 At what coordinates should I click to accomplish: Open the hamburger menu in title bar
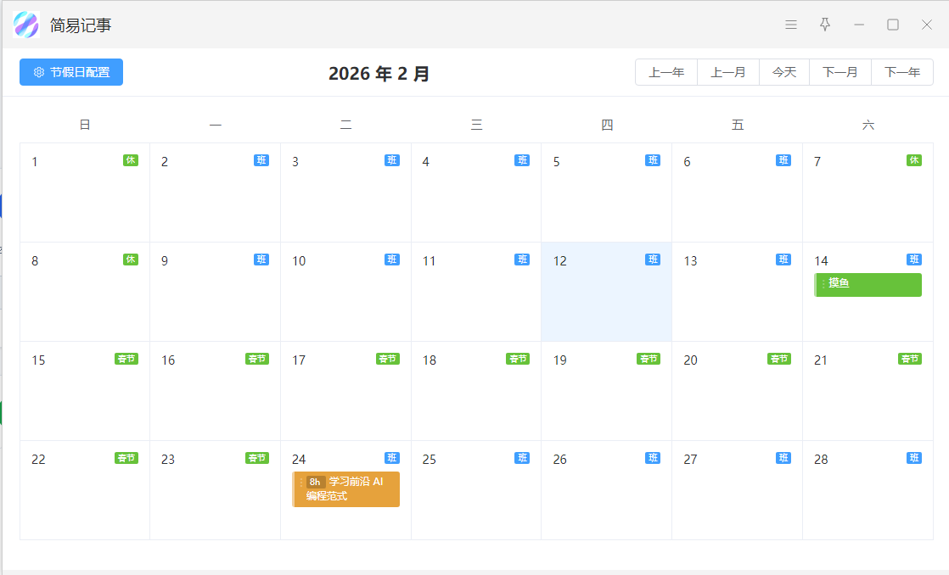coord(790,25)
